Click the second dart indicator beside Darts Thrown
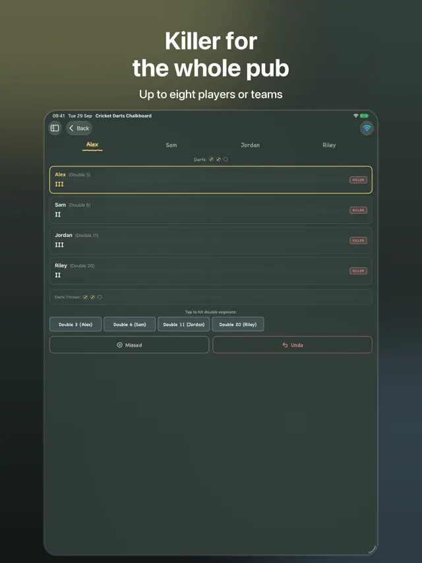 pos(92,297)
